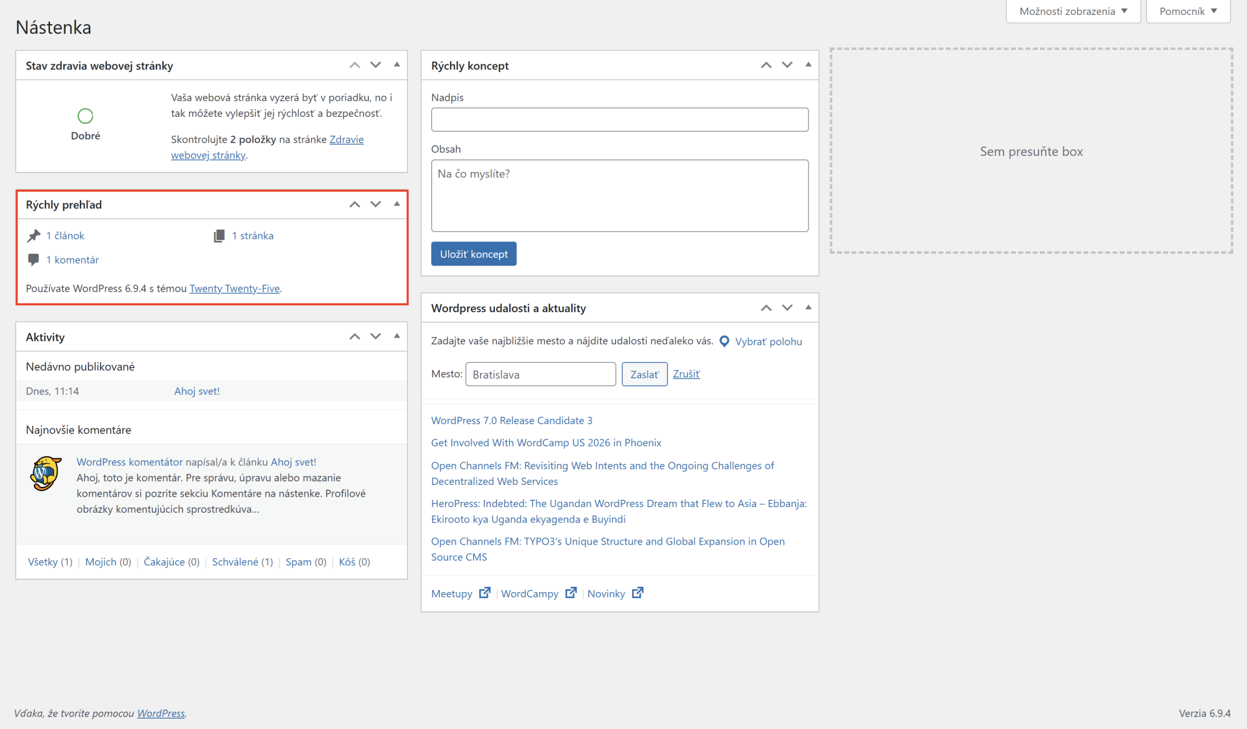Click external link icon next to Novinky

coord(638,593)
